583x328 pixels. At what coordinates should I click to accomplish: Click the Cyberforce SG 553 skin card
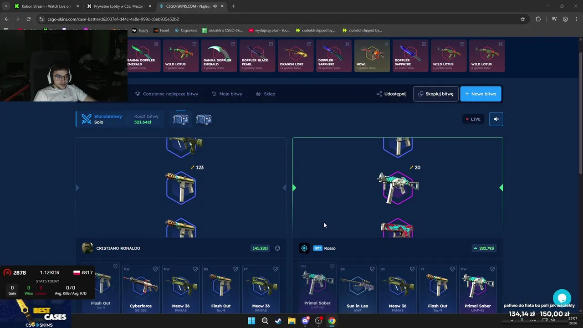[141, 288]
